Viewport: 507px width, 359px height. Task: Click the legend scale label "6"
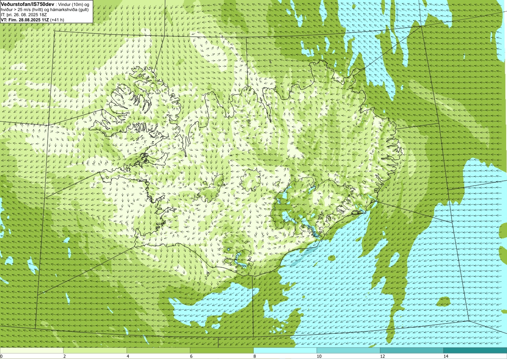click(191, 356)
